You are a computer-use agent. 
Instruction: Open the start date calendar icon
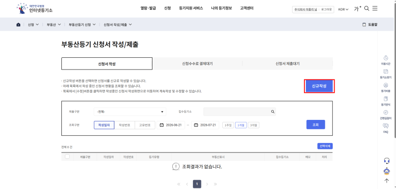(x=162, y=125)
